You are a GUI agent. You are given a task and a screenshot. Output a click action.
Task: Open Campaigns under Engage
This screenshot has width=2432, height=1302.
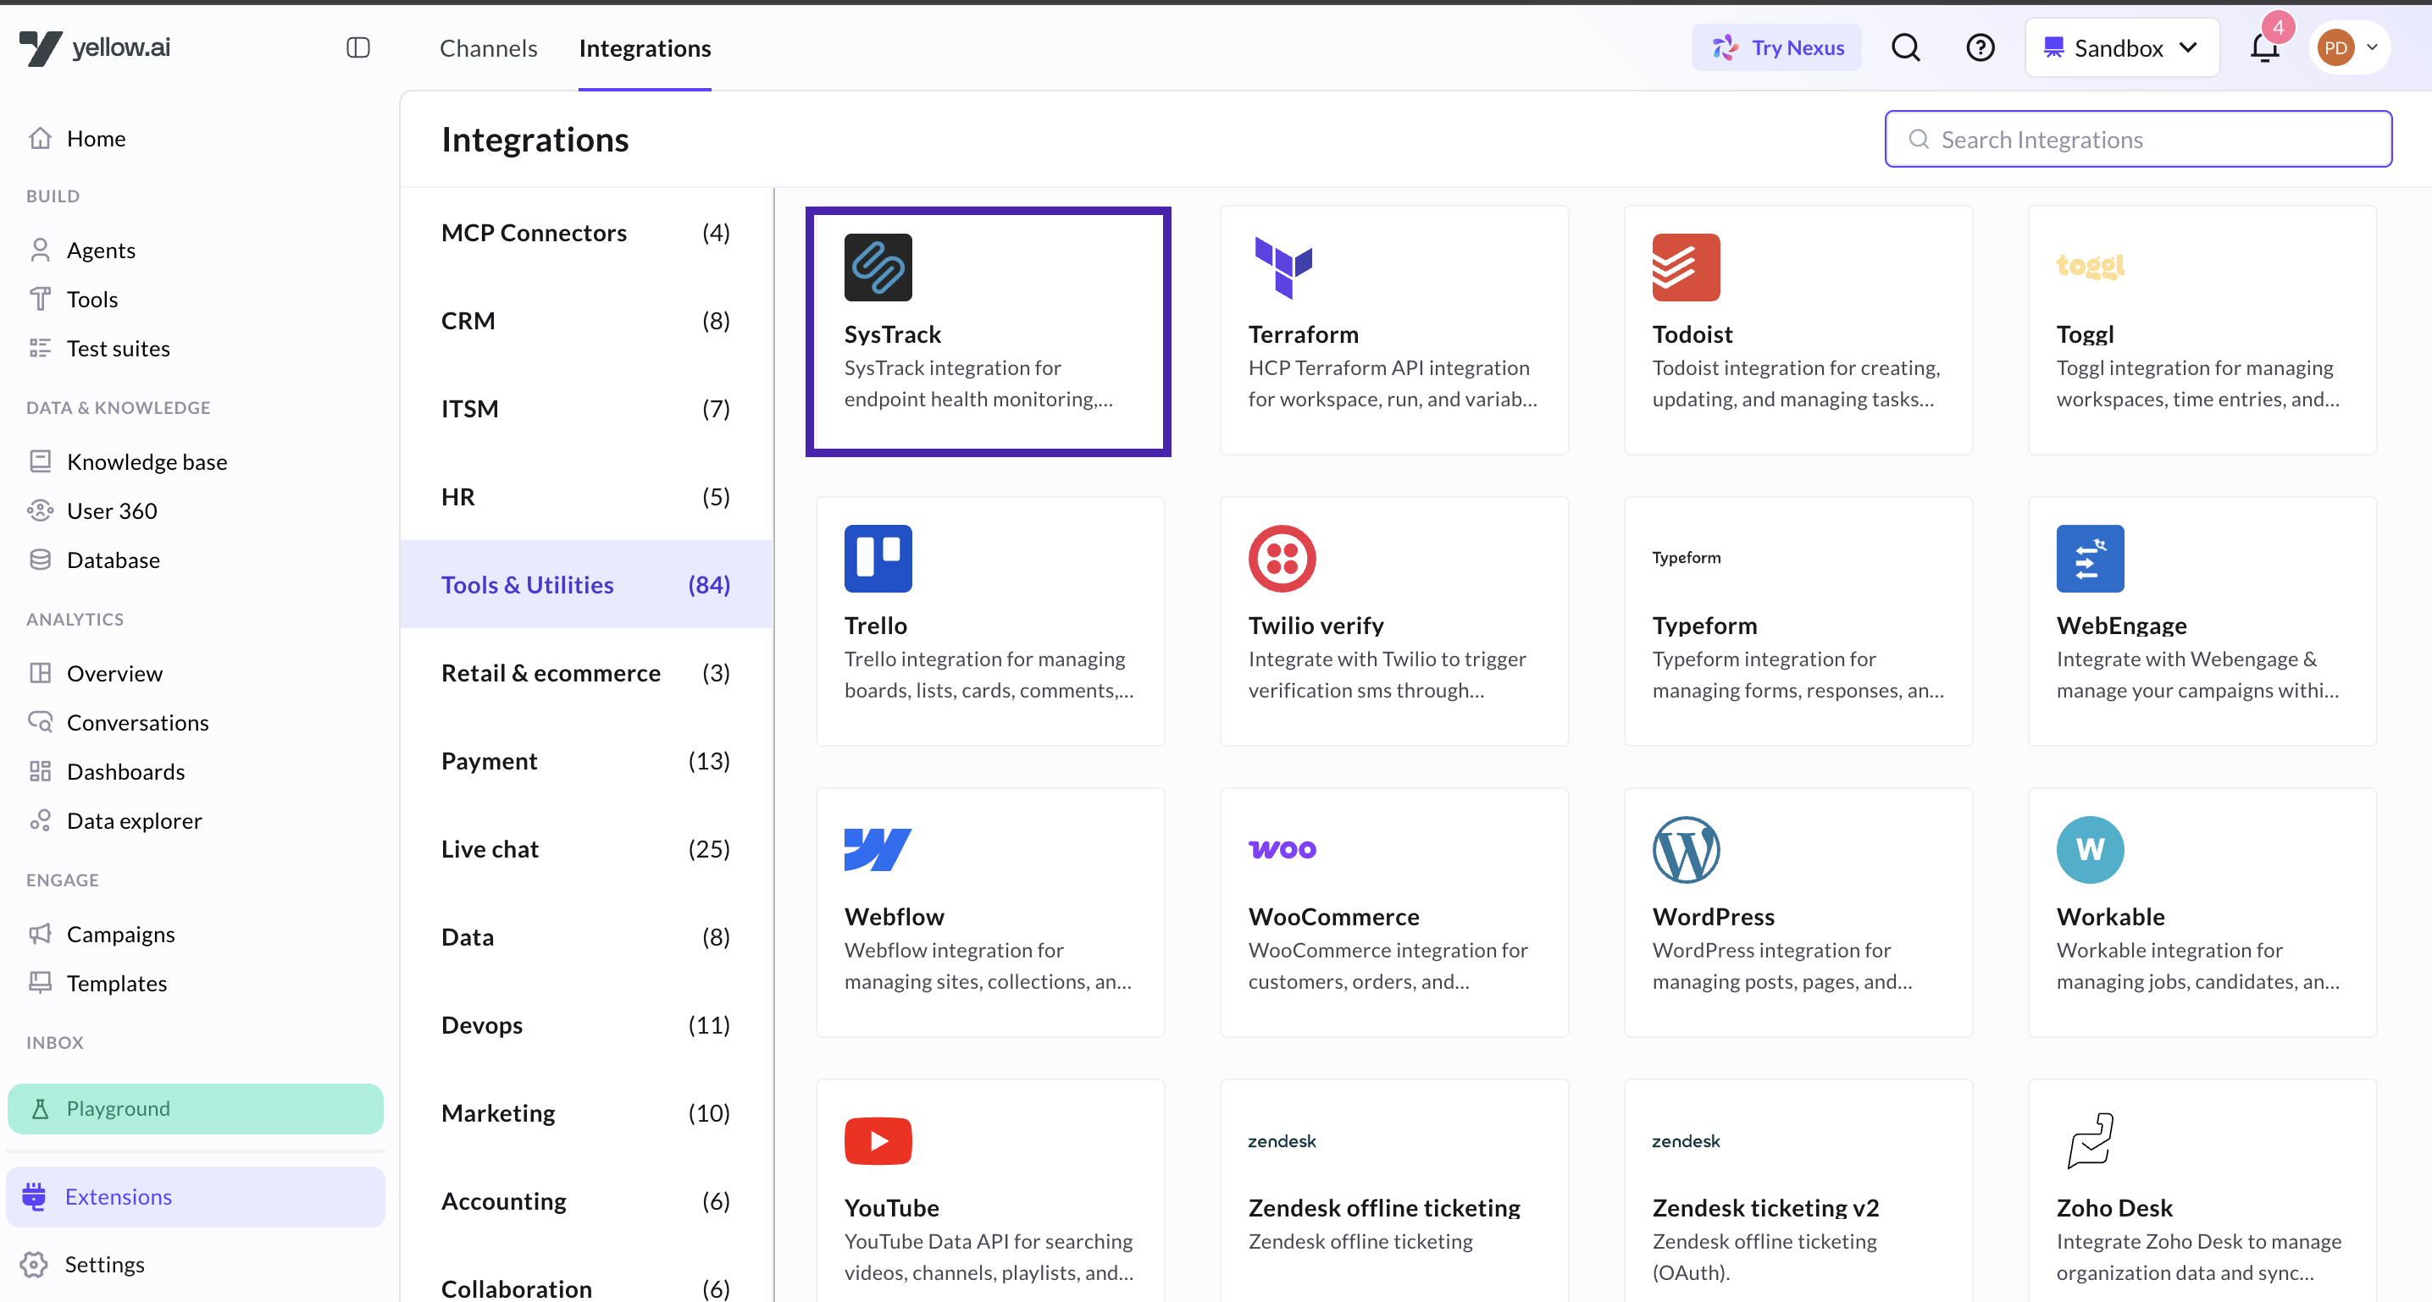coord(121,934)
